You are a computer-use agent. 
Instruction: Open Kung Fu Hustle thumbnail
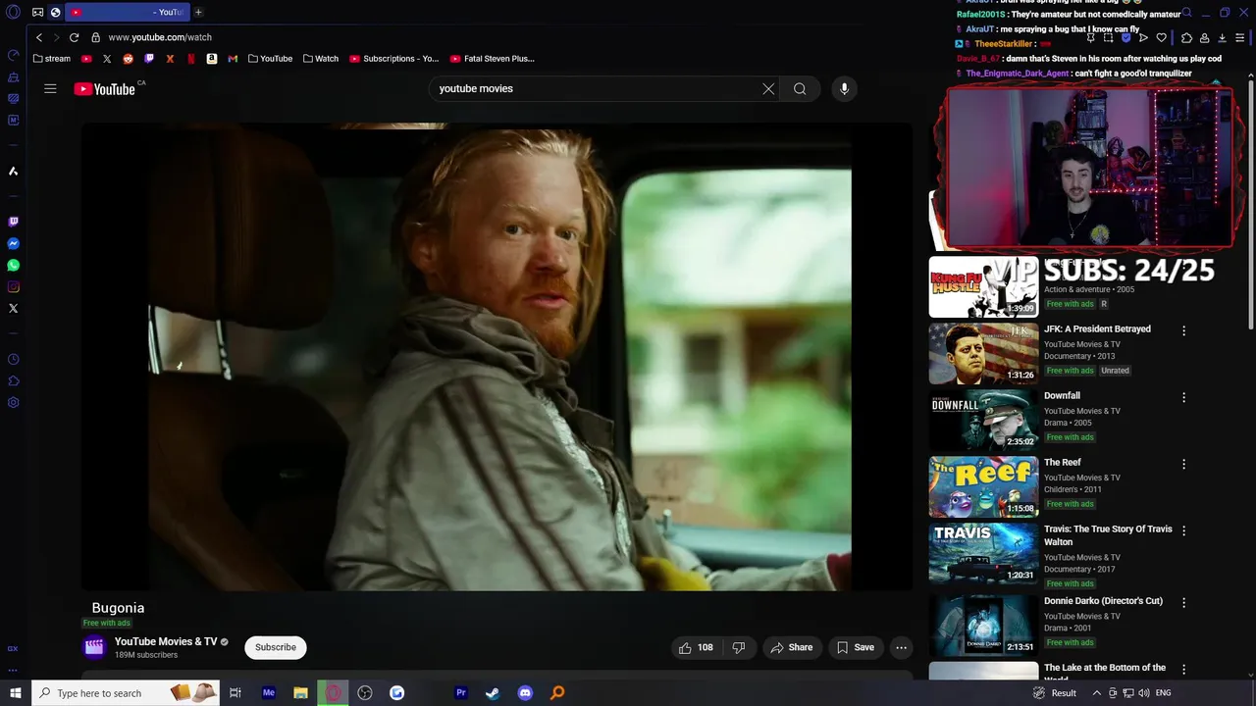(983, 287)
